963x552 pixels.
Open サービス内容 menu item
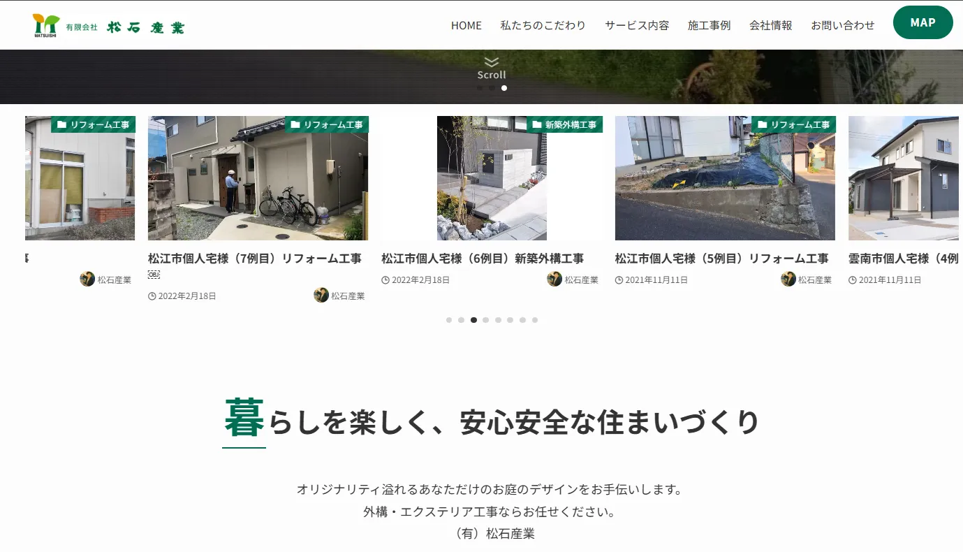coord(637,25)
